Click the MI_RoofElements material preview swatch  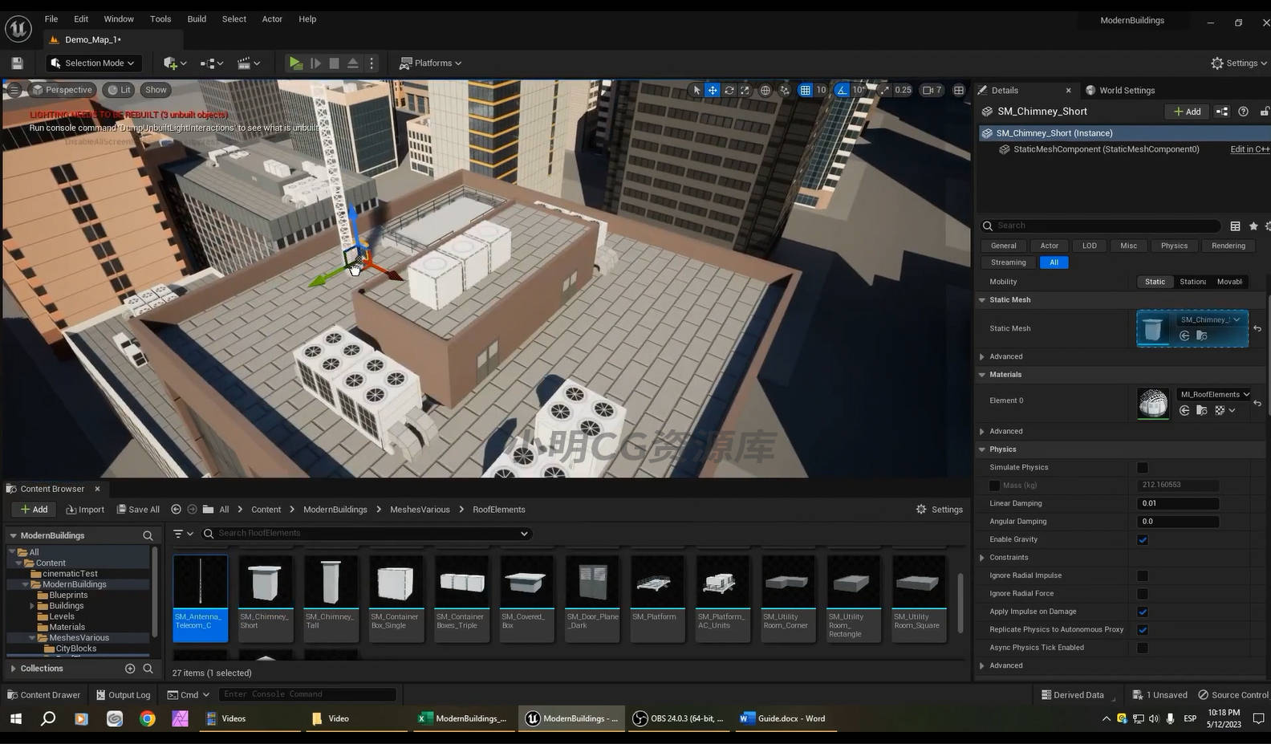coord(1153,403)
